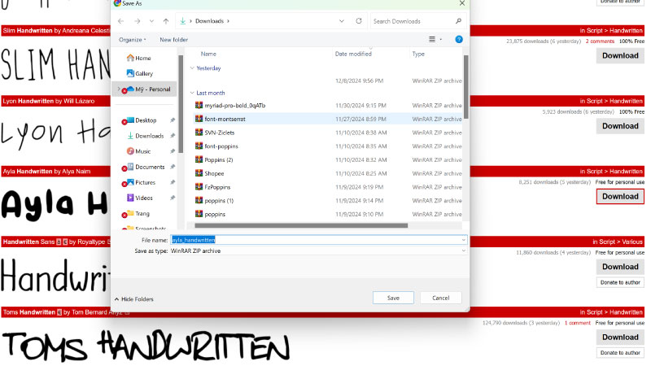Download the Handwritten Sans font
The height and width of the screenshot is (366, 651).
click(620, 267)
